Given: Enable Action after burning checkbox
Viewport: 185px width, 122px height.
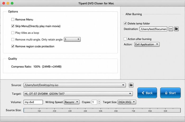Looking at the screenshot, I should coord(125,39).
